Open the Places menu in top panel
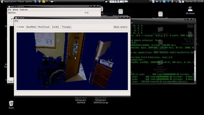Viewport: 204px width, 115px height. [21, 2]
